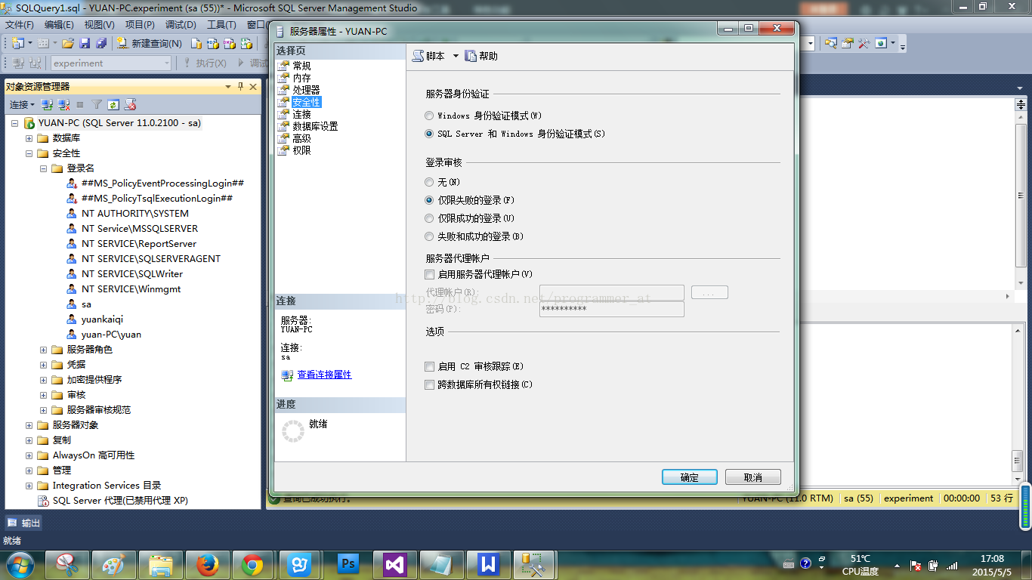The width and height of the screenshot is (1032, 580).
Task: Click the hammer and wrench Toolbox icon
Action: (864, 44)
